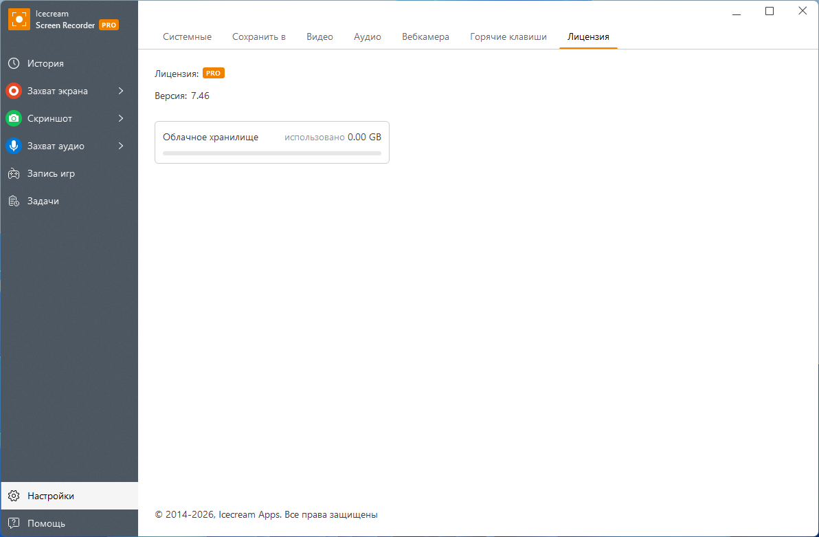Expand the Захват аудио submenu chevron

(121, 146)
